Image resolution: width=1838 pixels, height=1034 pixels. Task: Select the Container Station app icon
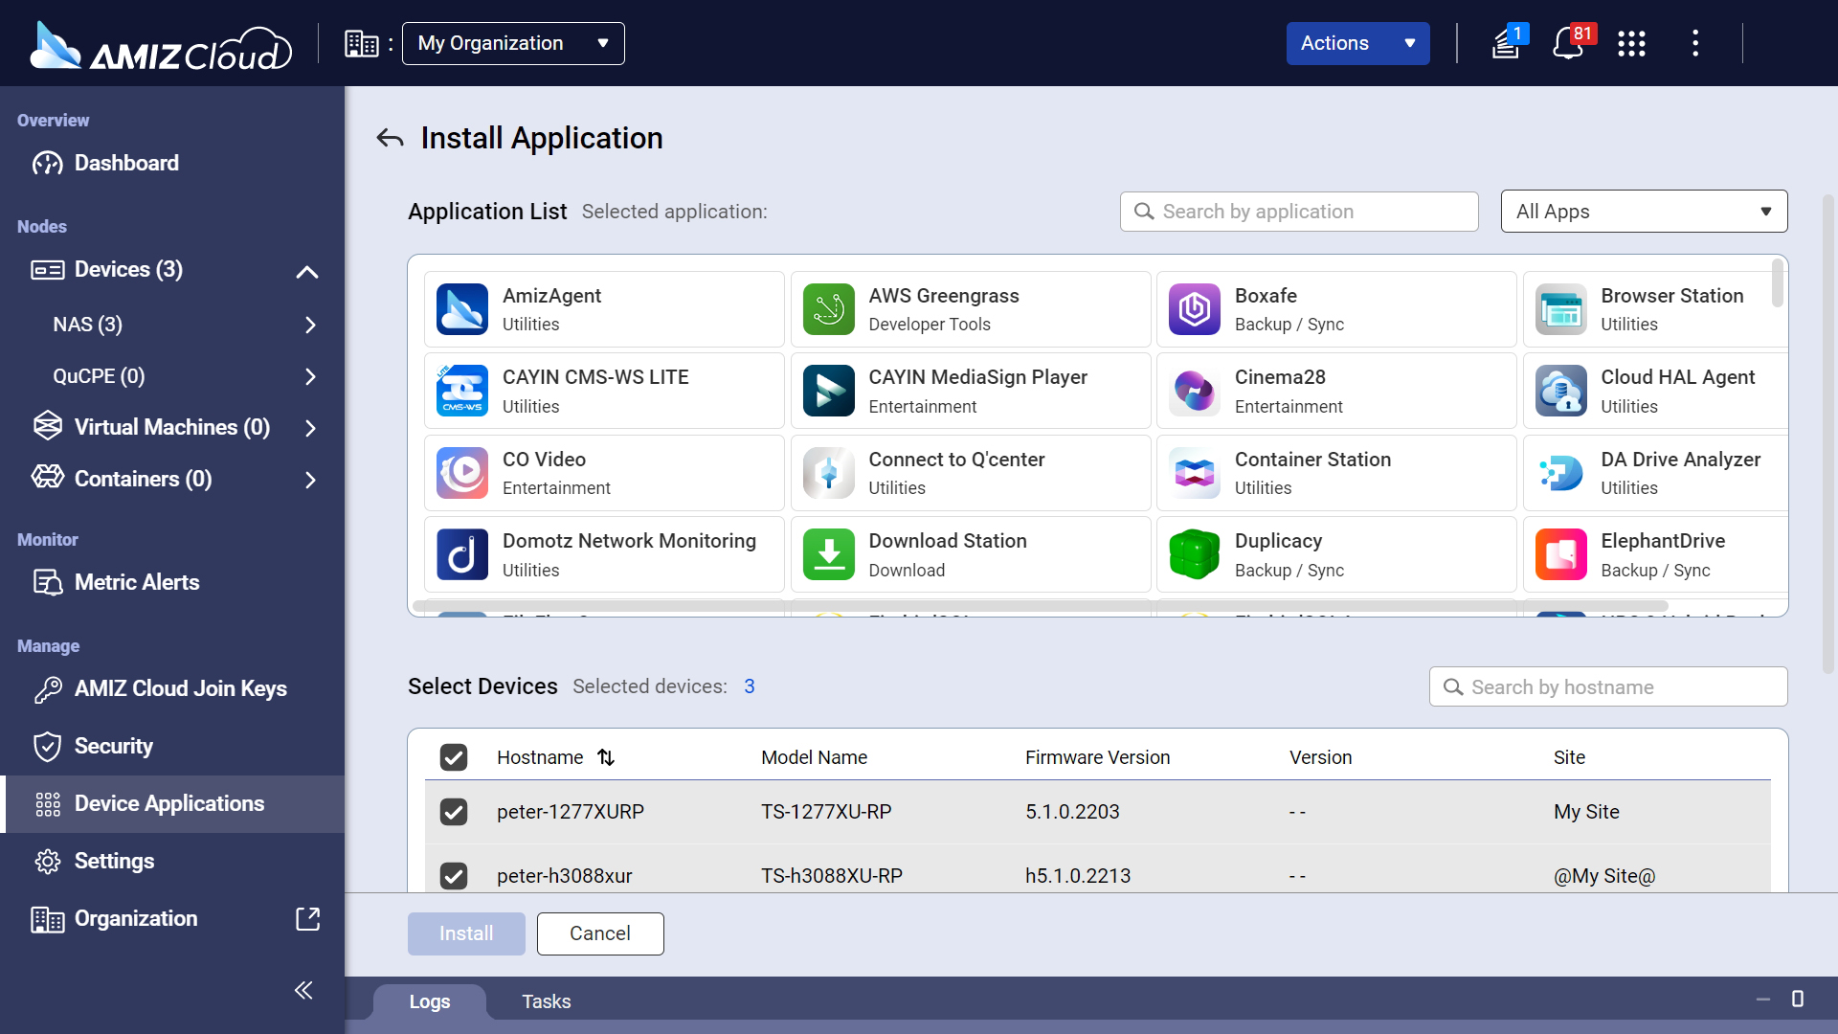tap(1194, 473)
